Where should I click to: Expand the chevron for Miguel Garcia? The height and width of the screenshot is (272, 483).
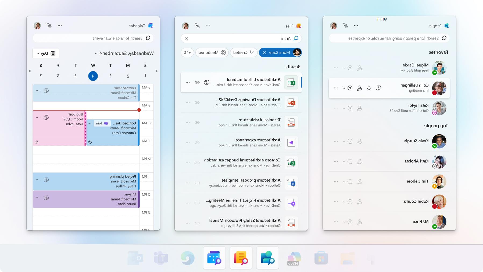[x=344, y=68]
